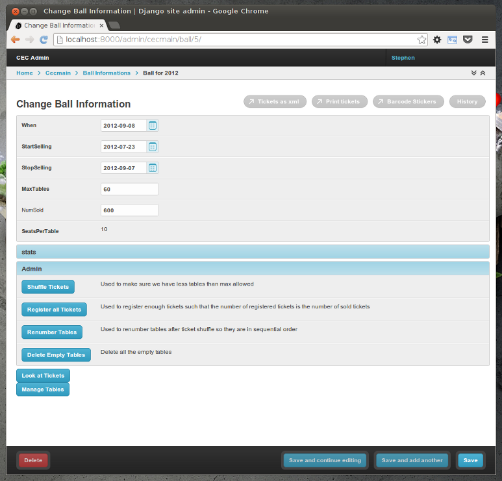Open a new browser tab
Viewport: 502px width, 481px height.
coord(114,25)
